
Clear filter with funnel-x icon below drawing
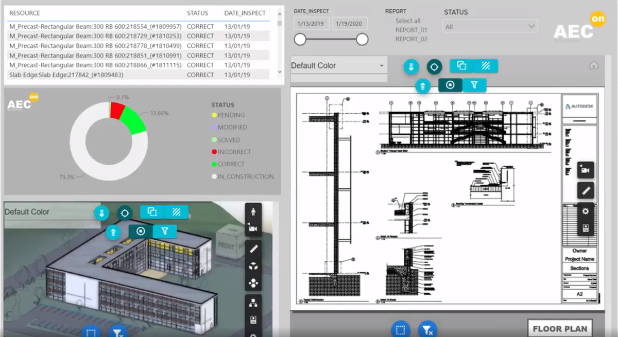click(x=426, y=329)
